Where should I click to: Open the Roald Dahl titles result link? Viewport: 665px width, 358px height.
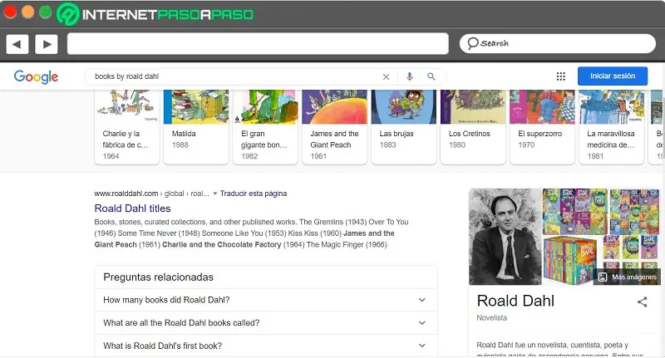[x=132, y=208]
